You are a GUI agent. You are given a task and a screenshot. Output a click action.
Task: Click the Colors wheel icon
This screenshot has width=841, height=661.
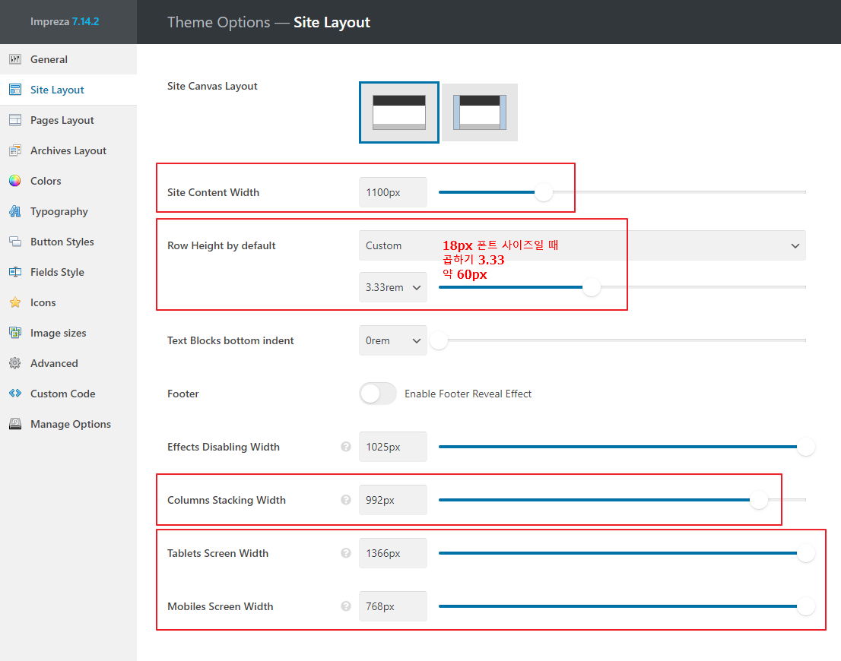(x=15, y=181)
